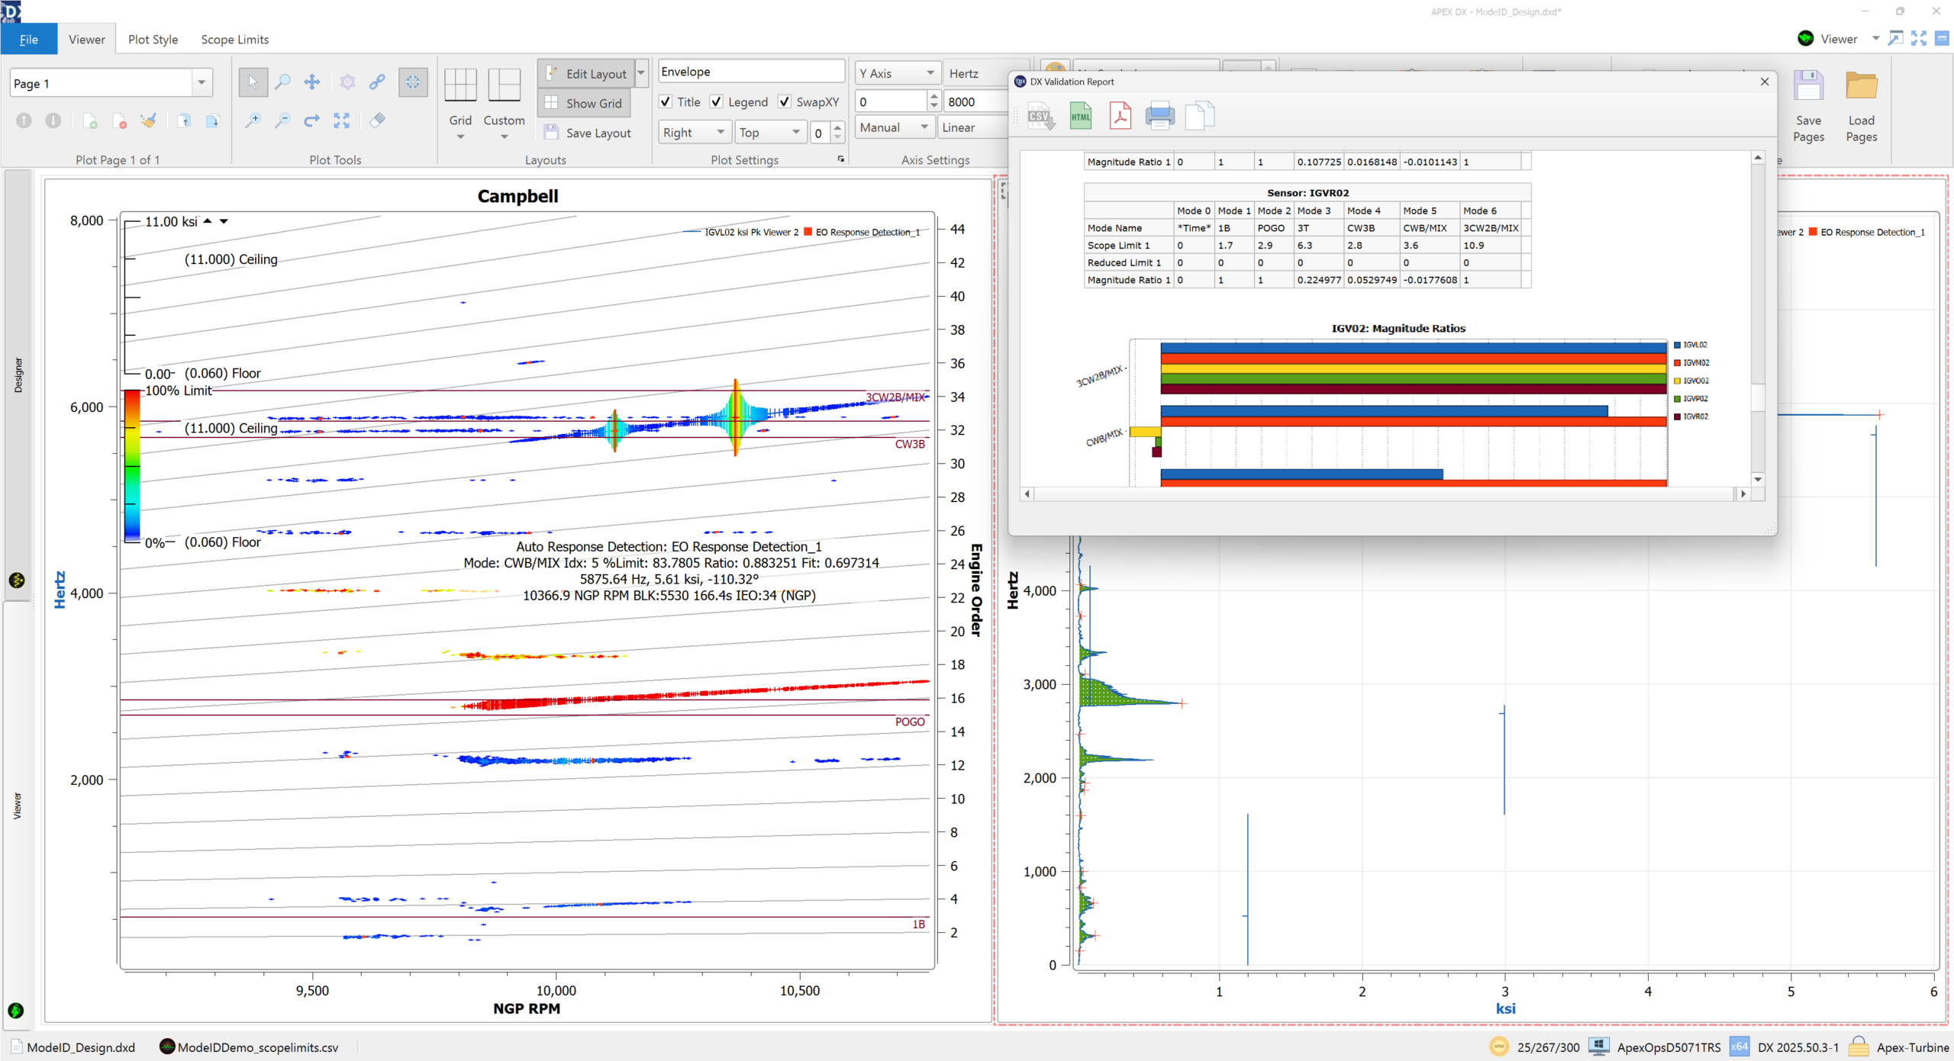This screenshot has height=1061, width=1954.
Task: Click the Save Layout button
Action: coord(586,133)
